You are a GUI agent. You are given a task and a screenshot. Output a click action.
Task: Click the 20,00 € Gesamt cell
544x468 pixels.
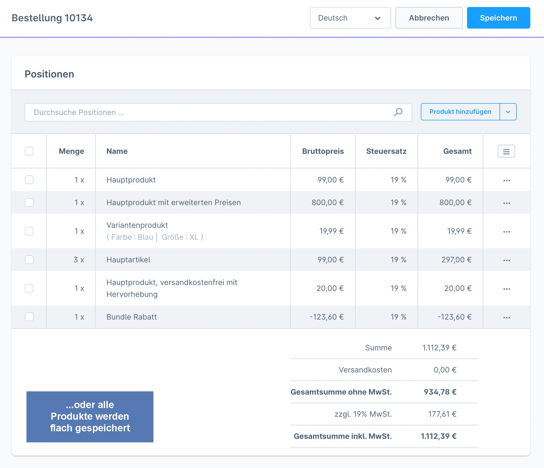pyautogui.click(x=458, y=288)
